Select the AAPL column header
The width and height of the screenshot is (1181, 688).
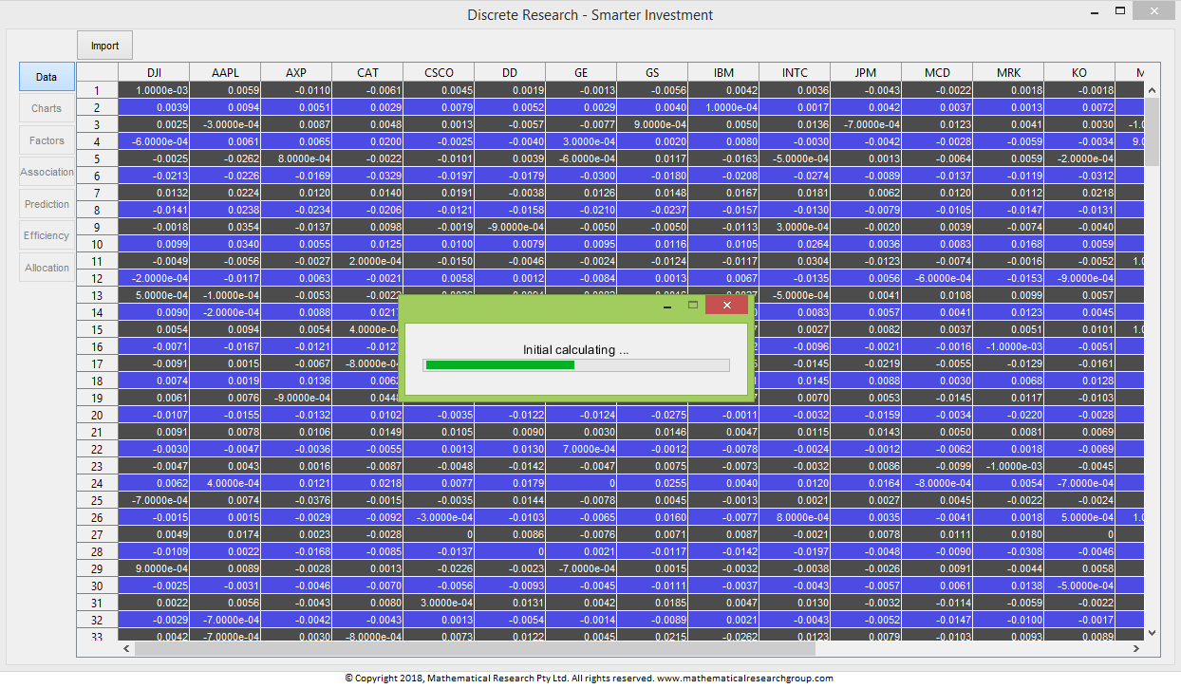coord(225,73)
